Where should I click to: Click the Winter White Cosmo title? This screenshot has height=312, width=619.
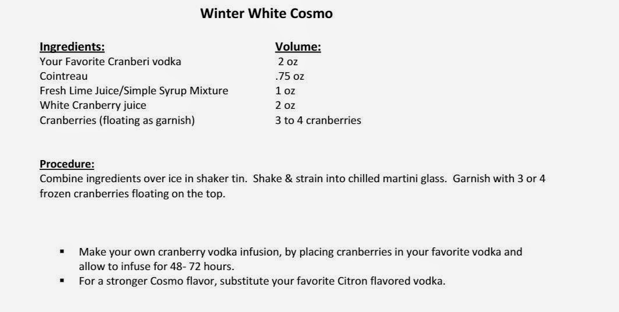[267, 13]
